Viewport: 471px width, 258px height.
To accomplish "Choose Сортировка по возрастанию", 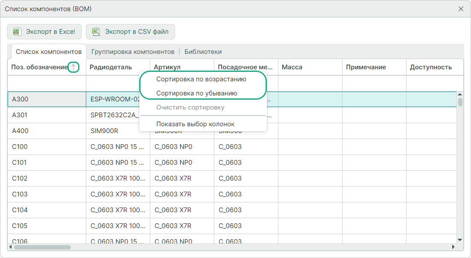I will [201, 79].
